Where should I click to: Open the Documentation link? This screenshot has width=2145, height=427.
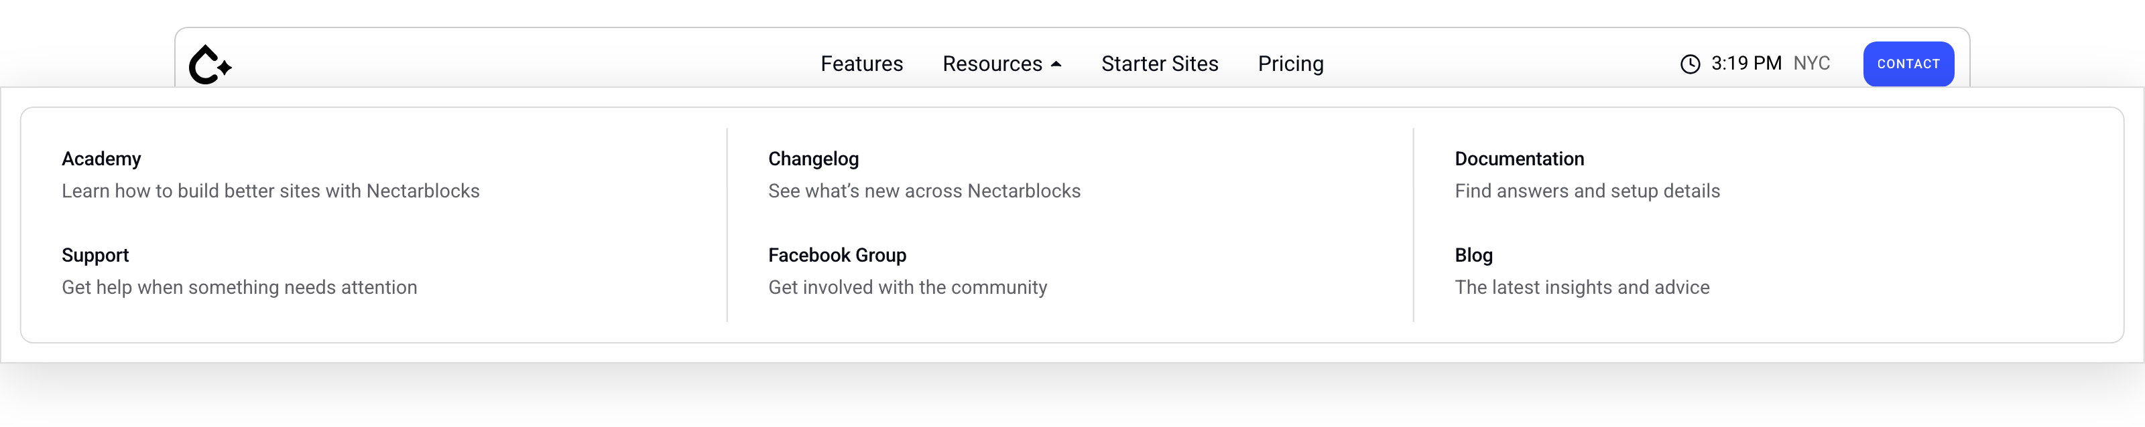tap(1519, 159)
